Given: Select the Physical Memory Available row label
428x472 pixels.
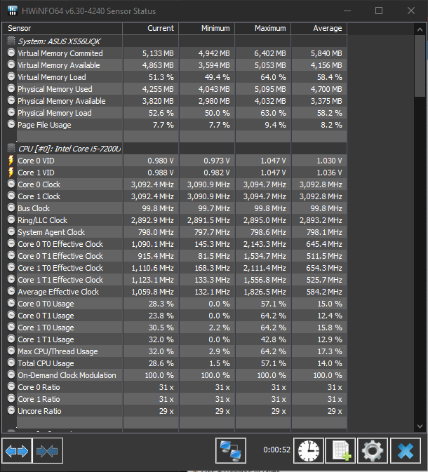Looking at the screenshot, I should point(62,101).
